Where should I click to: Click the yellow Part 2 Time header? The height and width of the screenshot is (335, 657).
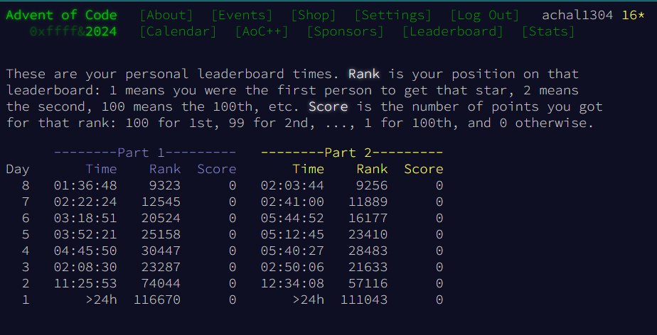tap(309, 169)
